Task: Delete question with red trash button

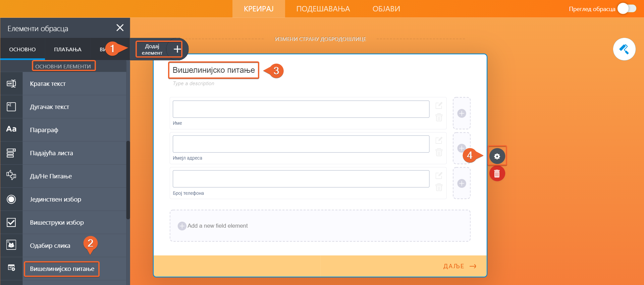Action: (x=497, y=174)
